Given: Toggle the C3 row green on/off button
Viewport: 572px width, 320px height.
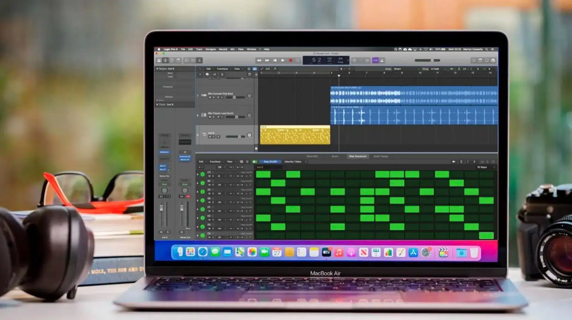Looking at the screenshot, I should point(203,174).
